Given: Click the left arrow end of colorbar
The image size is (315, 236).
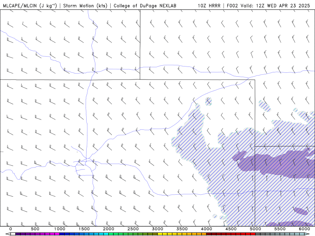Looking at the screenshot, I should 8,234.
